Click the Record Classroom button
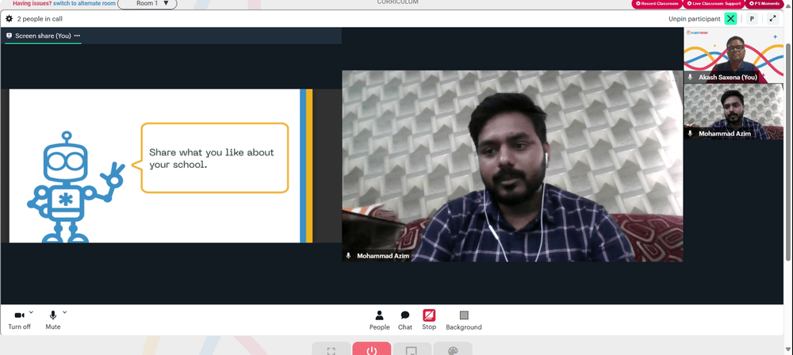The height and width of the screenshot is (355, 793). [x=657, y=3]
